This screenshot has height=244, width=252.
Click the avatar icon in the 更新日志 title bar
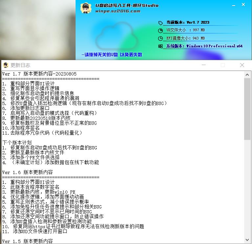point(6,65)
